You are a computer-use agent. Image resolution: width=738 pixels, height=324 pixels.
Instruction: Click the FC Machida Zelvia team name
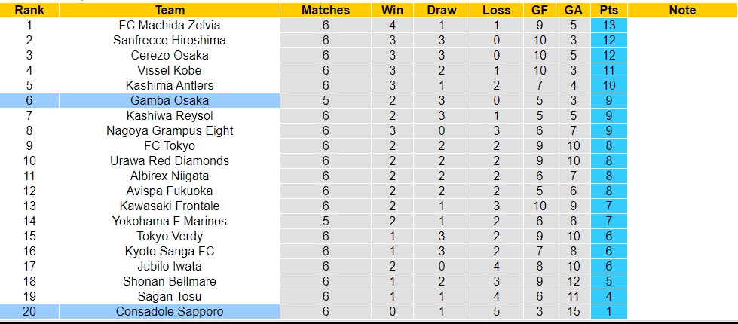point(170,25)
